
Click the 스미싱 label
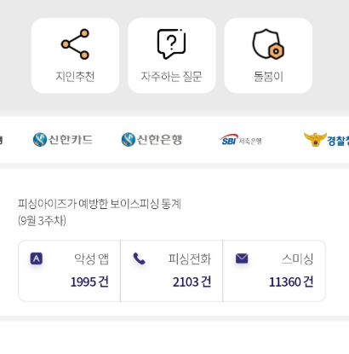tap(297, 258)
